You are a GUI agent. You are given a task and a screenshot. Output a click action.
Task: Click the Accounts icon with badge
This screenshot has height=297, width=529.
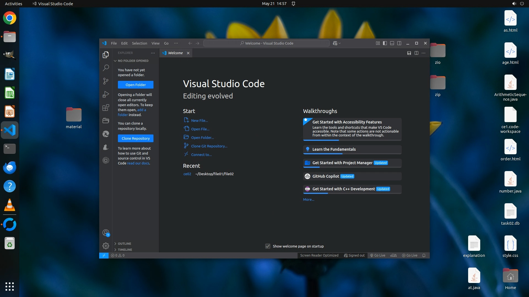106,233
